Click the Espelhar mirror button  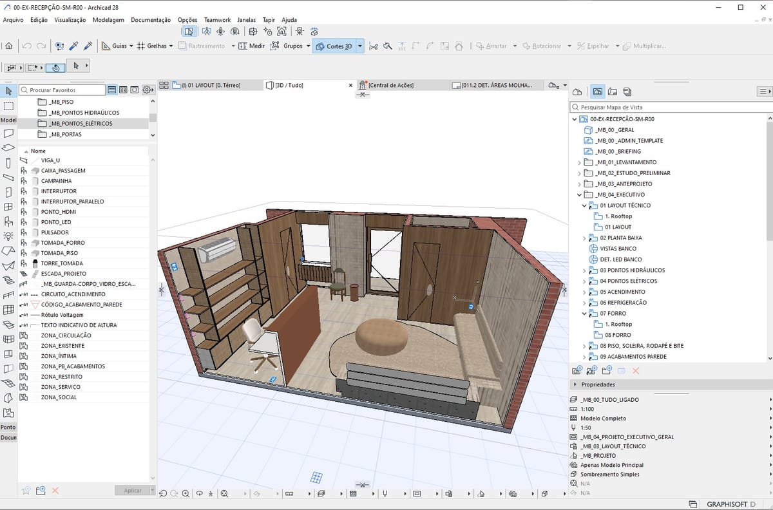(593, 46)
